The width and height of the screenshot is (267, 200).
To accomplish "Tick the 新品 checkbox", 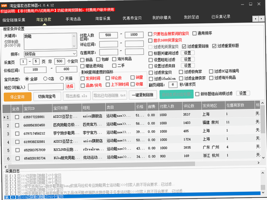I will [82, 60].
